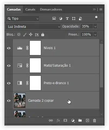The height and width of the screenshot is (130, 109).
Task: Click the Níveis 1 adjustment icon
Action: (20, 48)
